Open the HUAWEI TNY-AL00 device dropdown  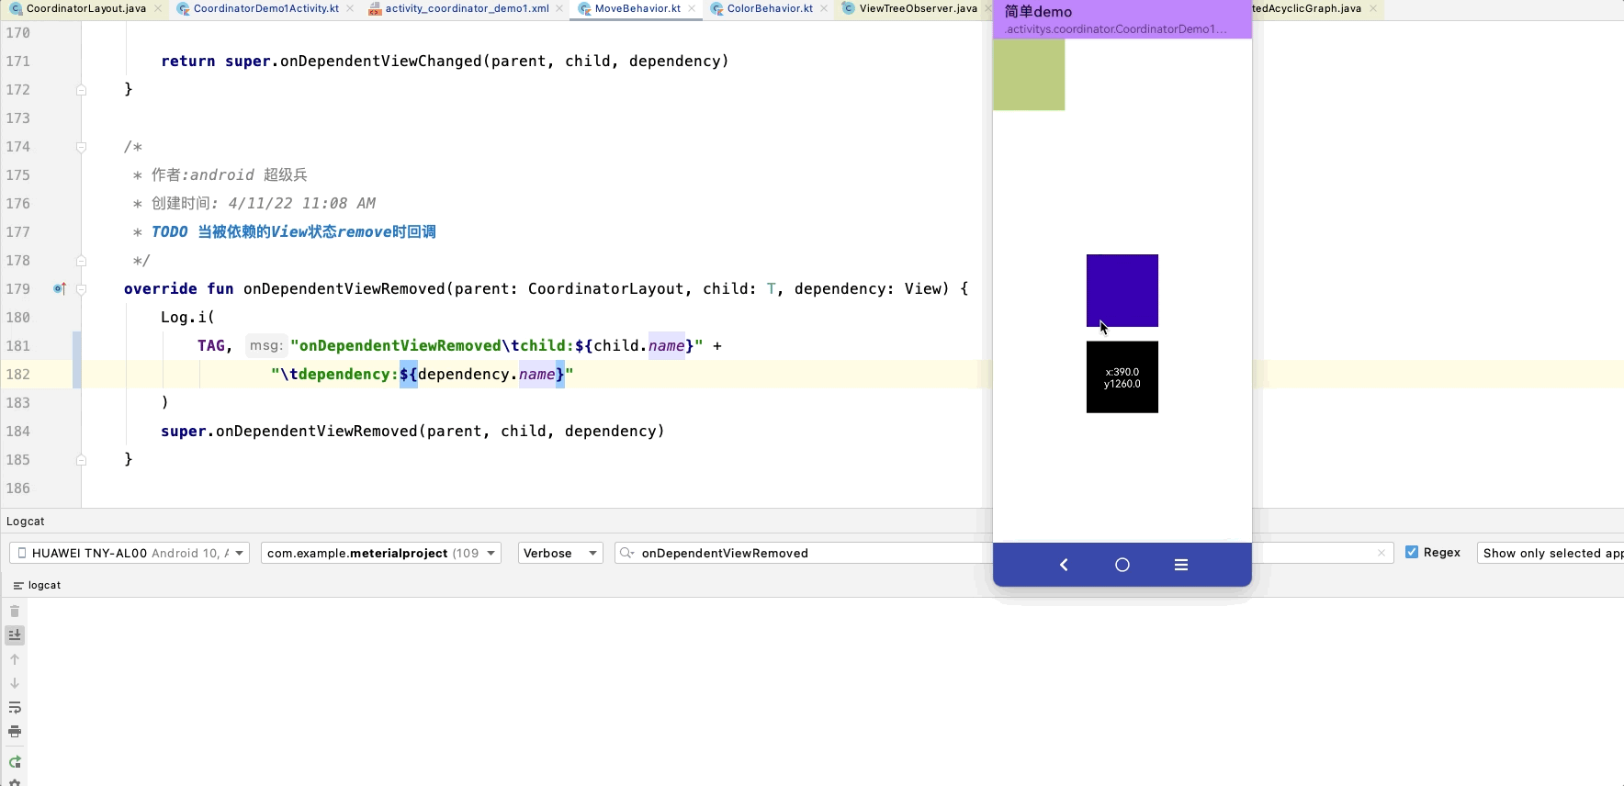click(x=130, y=553)
